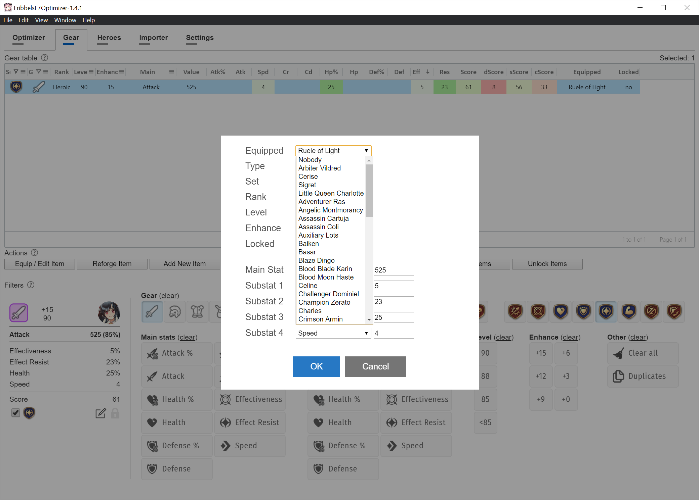Click the sword gear icon in the table row
The height and width of the screenshot is (500, 699).
tap(39, 87)
